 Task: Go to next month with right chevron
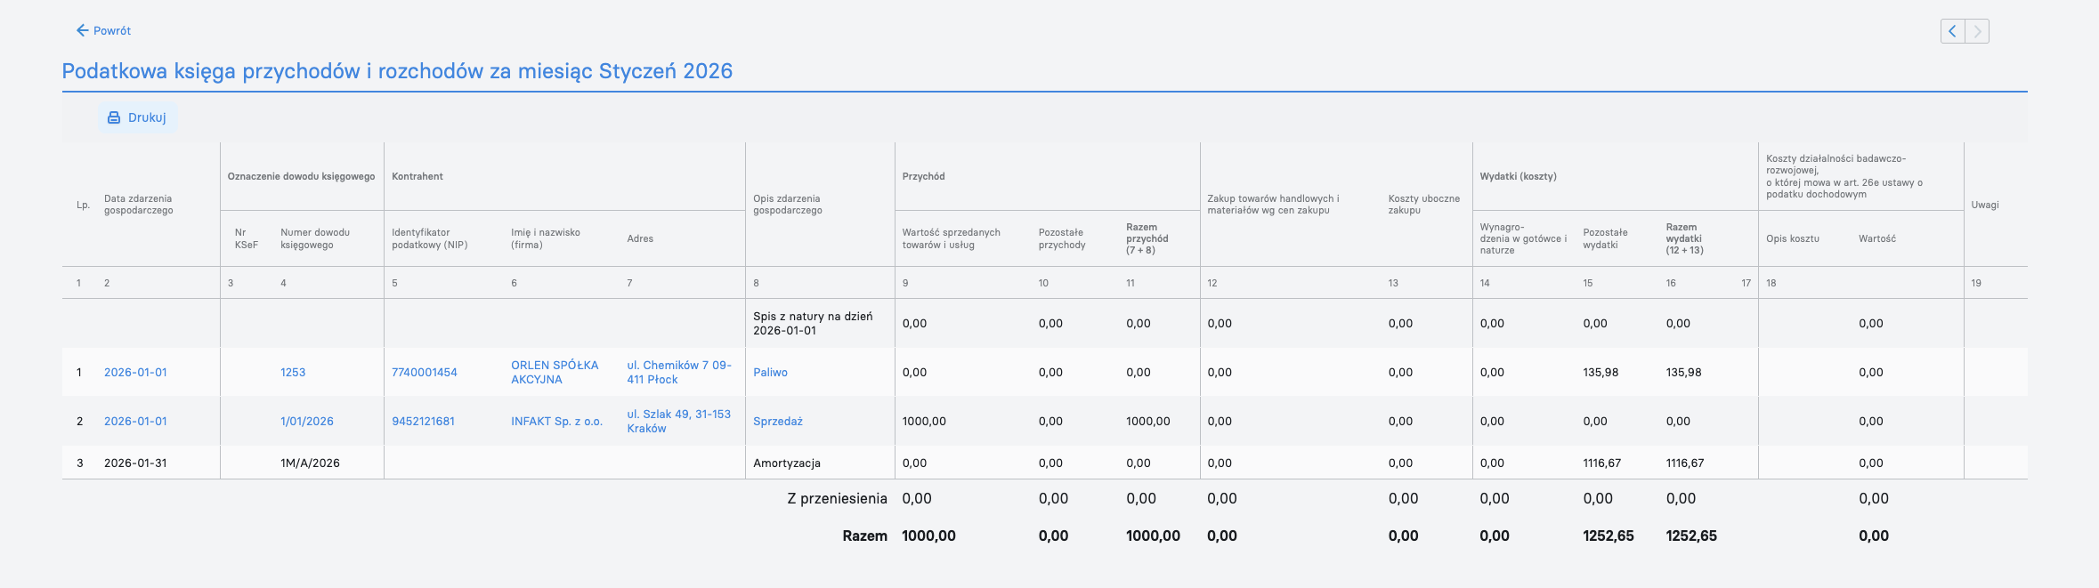pos(1977,31)
